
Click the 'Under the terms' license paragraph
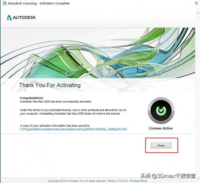coord(73,112)
